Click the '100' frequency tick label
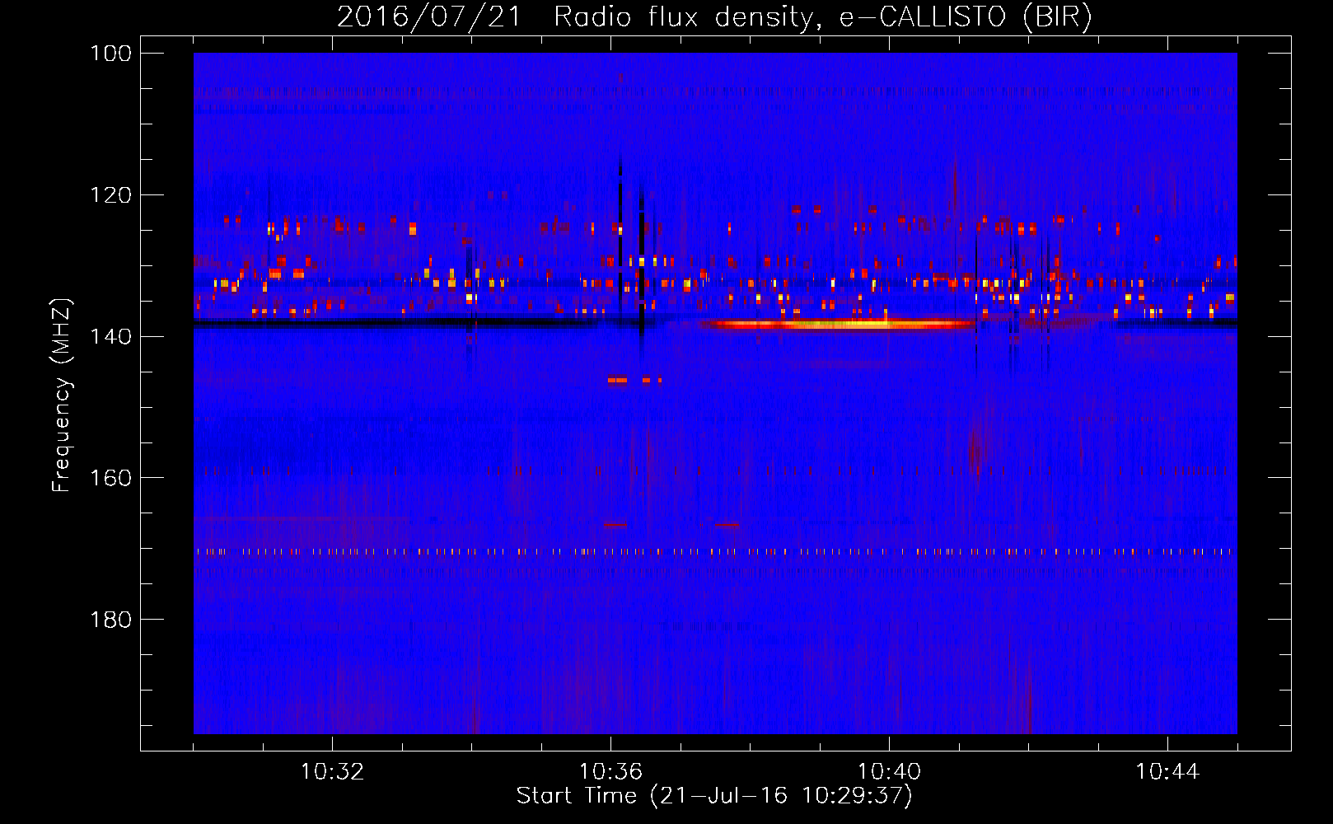The width and height of the screenshot is (1333, 824). click(111, 54)
